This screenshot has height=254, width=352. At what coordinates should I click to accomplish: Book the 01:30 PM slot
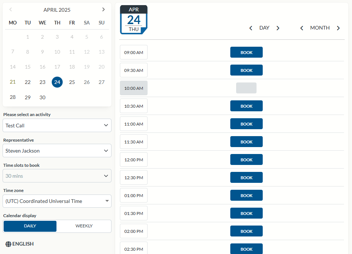coord(246,213)
